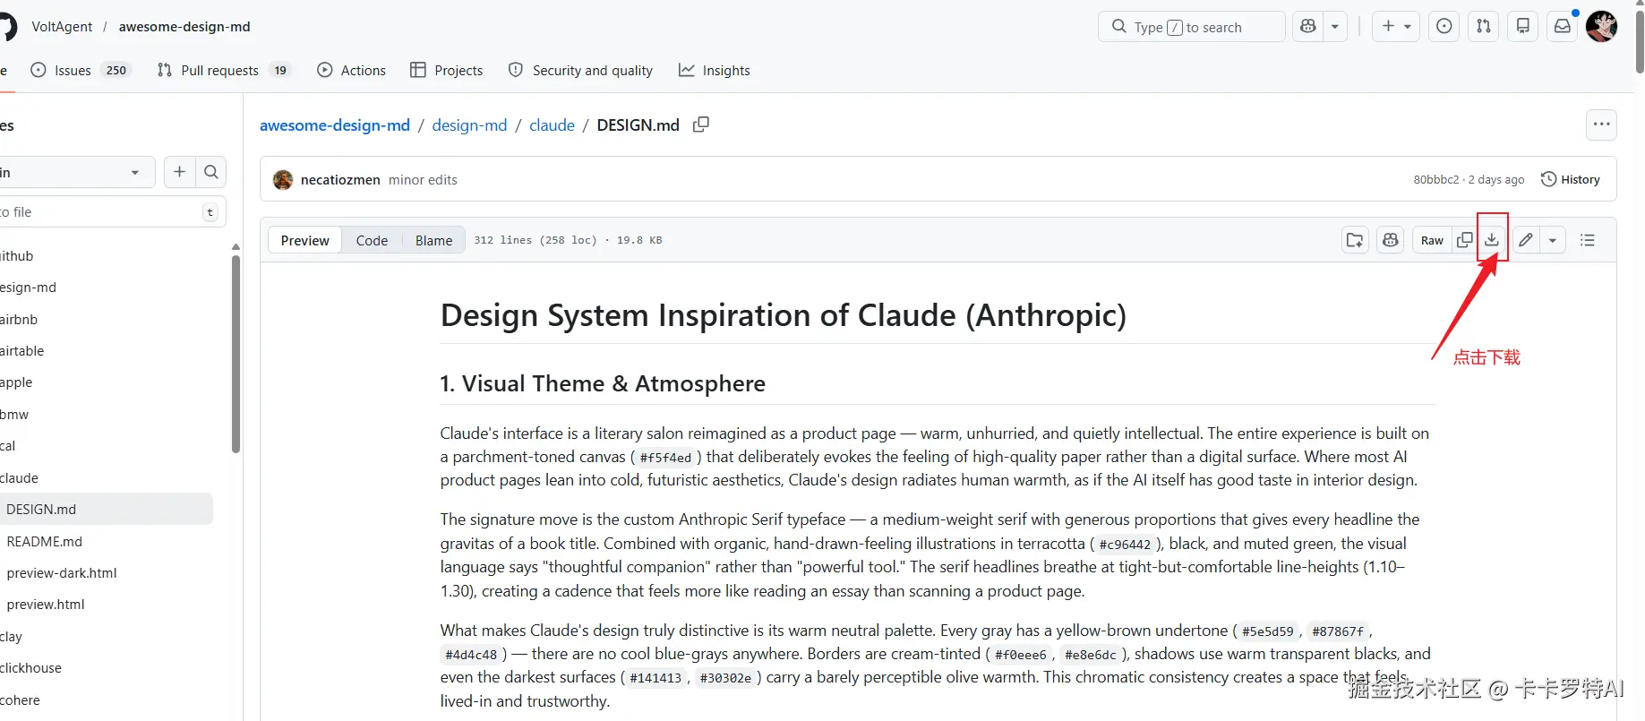Go to claude folder in breadcrumb
This screenshot has width=1645, height=721.
click(552, 125)
